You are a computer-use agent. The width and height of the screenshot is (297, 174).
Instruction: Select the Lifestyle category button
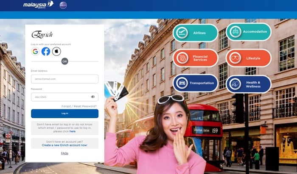coord(249,58)
